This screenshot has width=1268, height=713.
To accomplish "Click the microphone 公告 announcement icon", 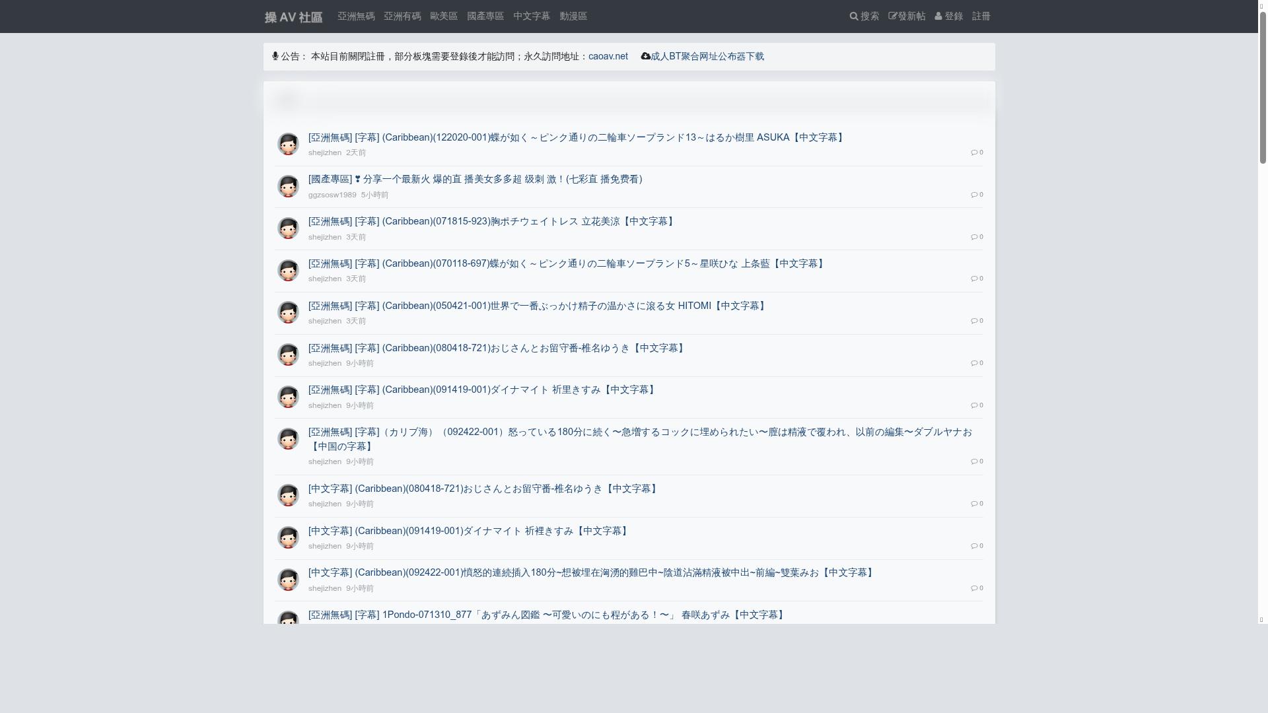I will point(275,56).
